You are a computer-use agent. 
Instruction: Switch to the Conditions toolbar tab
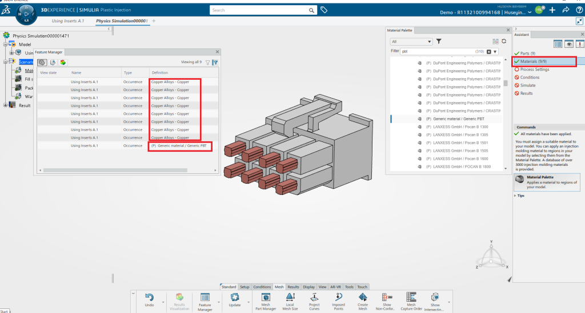(x=262, y=287)
